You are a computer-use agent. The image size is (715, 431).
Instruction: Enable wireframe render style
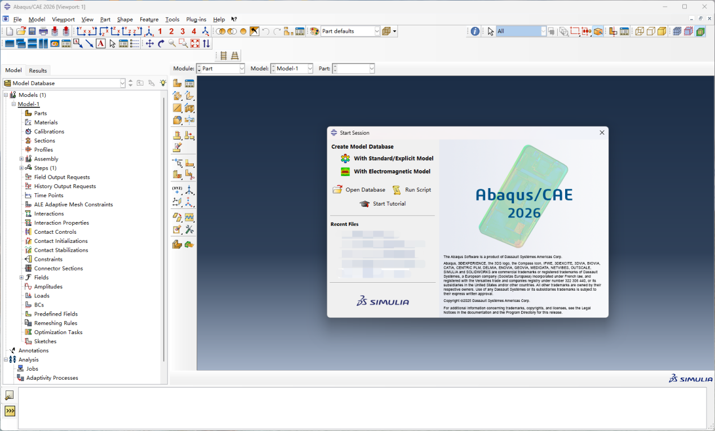[x=639, y=32]
